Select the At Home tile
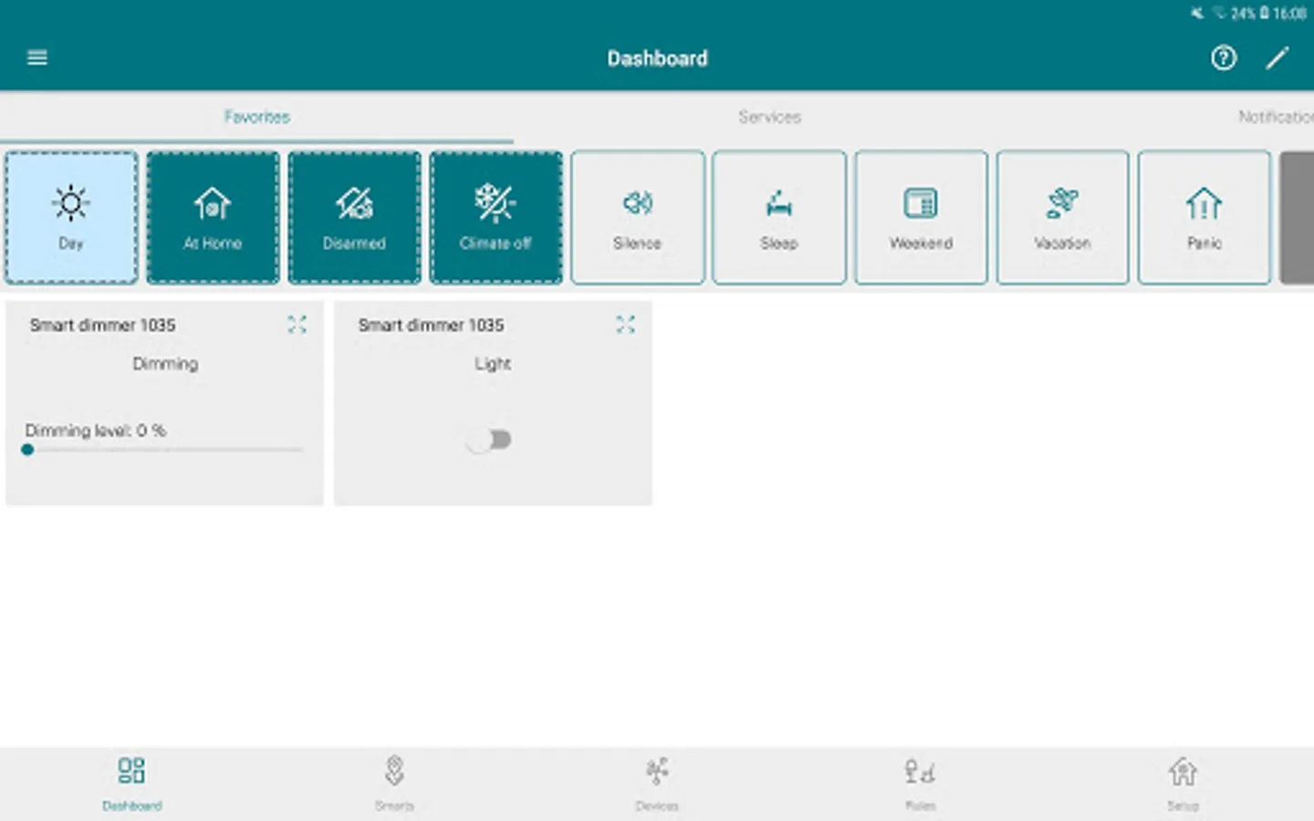The image size is (1314, 821). pyautogui.click(x=213, y=217)
